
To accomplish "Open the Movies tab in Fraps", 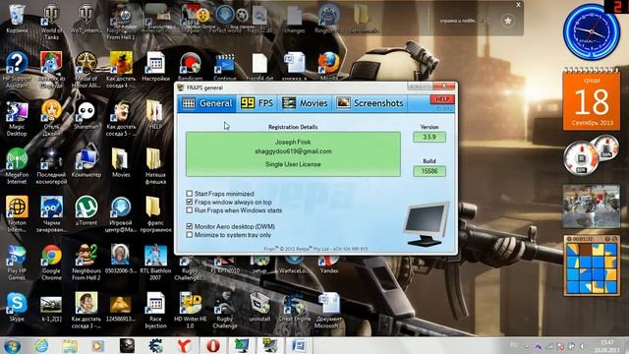I will click(305, 103).
